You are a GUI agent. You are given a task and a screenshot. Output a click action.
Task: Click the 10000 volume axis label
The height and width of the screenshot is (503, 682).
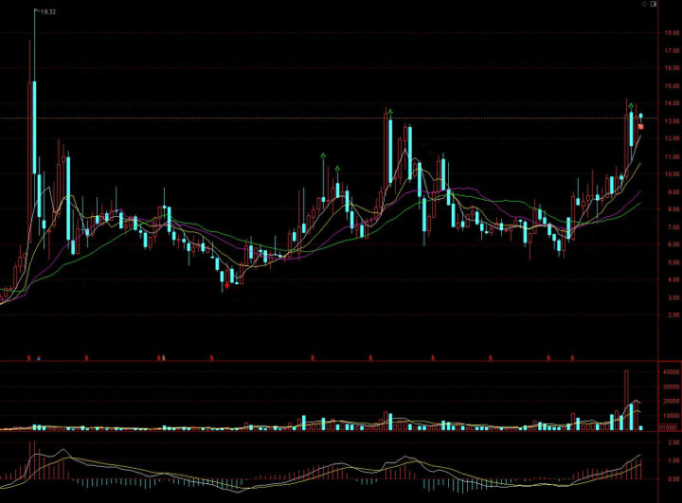pos(672,416)
